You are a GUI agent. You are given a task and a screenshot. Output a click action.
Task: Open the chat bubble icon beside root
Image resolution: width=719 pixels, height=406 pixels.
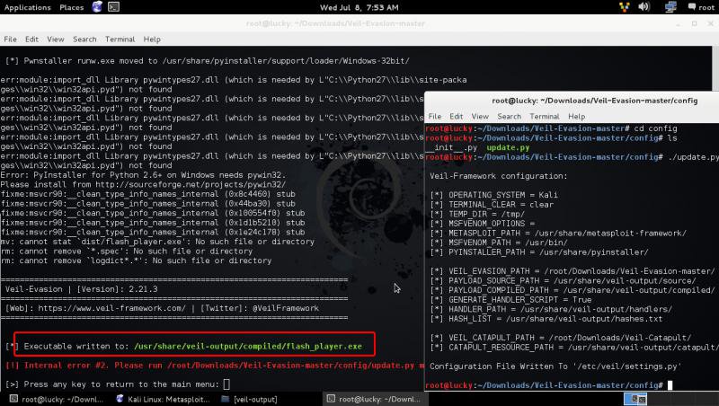[x=691, y=7]
